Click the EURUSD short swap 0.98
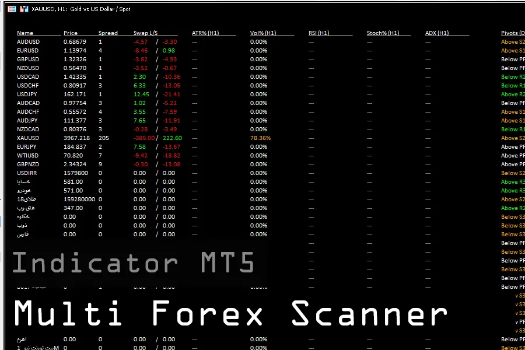525x350 pixels. [169, 51]
